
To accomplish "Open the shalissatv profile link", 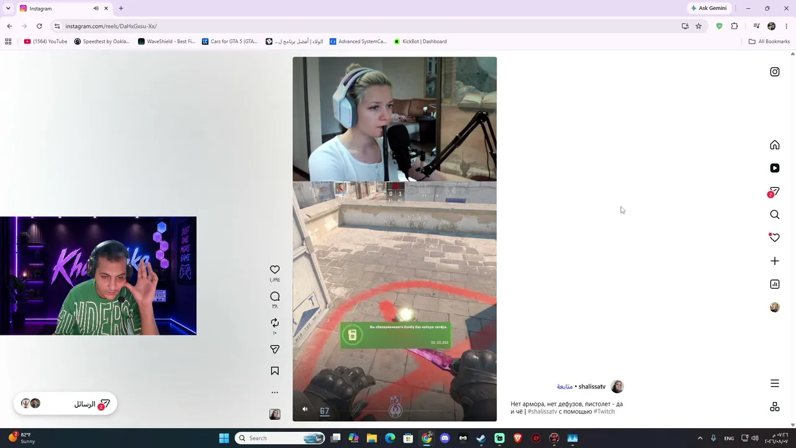I will click(x=592, y=387).
